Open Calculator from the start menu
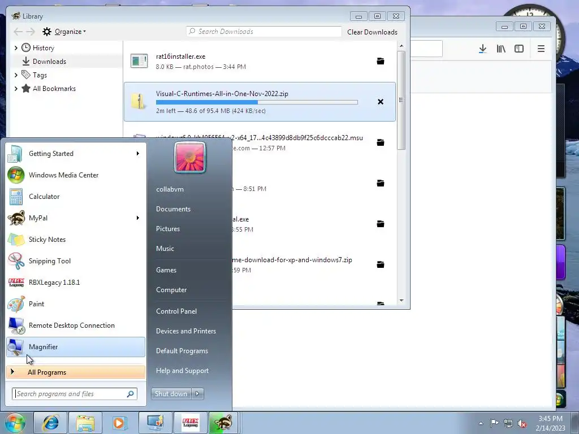Image resolution: width=579 pixels, height=434 pixels. tap(76, 196)
